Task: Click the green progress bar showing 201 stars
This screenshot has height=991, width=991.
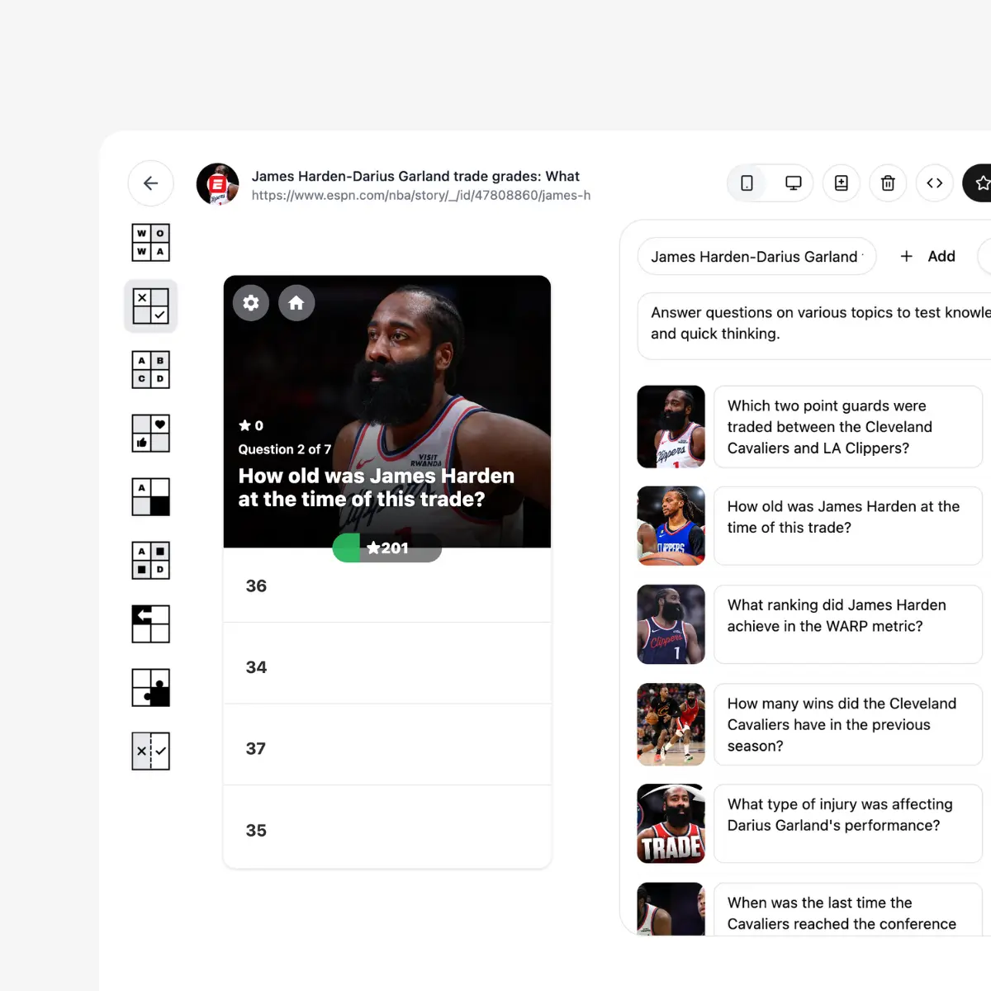Action: point(386,548)
